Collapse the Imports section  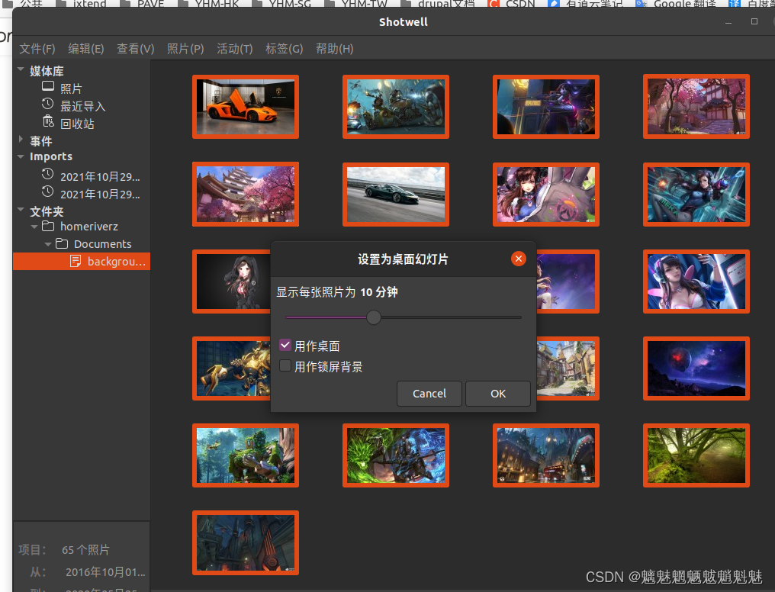click(x=21, y=156)
